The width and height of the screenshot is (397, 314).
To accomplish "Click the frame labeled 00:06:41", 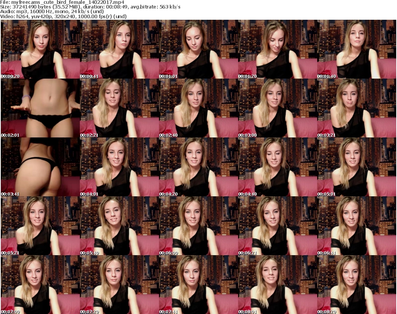I will click(357, 226).
